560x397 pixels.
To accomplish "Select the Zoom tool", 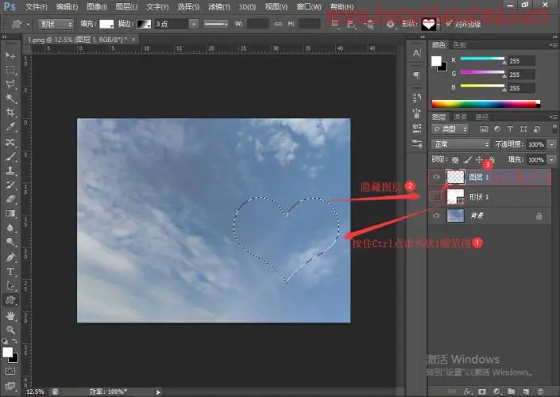I will tap(10, 330).
